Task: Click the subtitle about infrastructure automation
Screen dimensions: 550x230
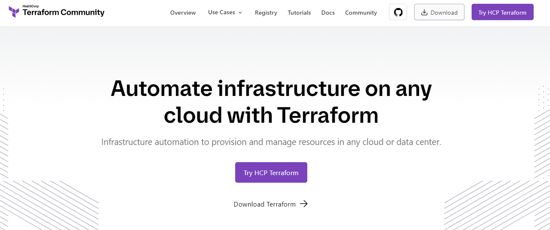Action: coord(271,142)
